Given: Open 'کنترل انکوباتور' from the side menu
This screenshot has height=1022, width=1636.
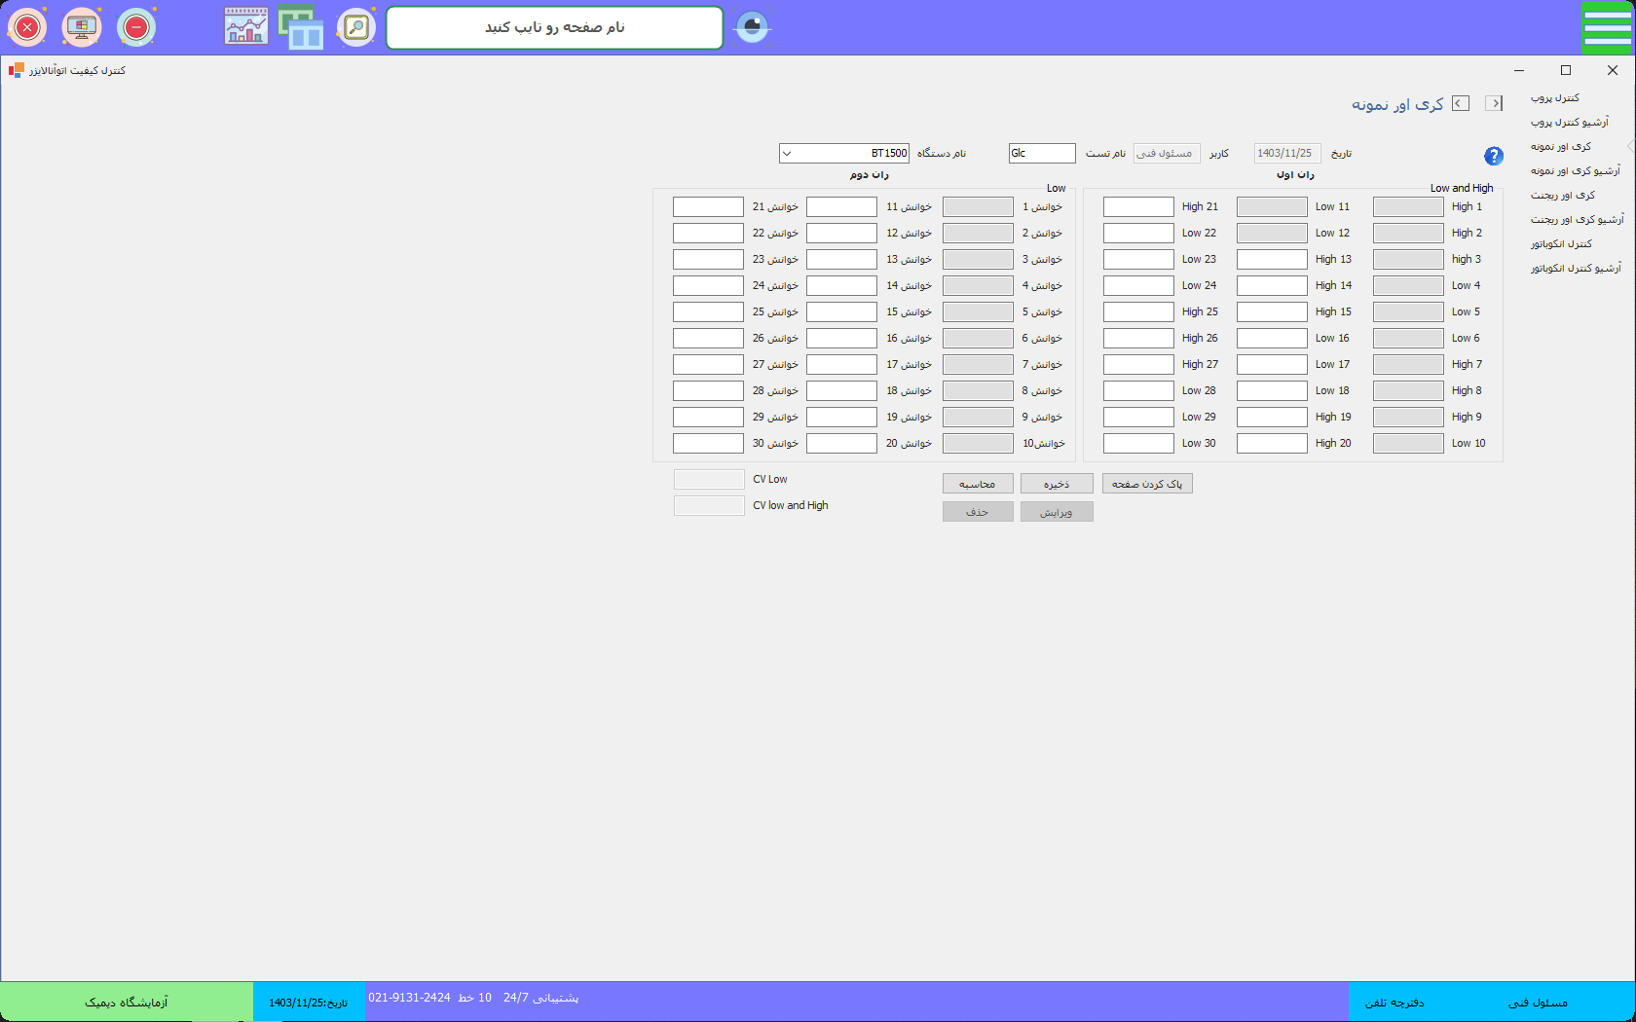Looking at the screenshot, I should 1561,244.
